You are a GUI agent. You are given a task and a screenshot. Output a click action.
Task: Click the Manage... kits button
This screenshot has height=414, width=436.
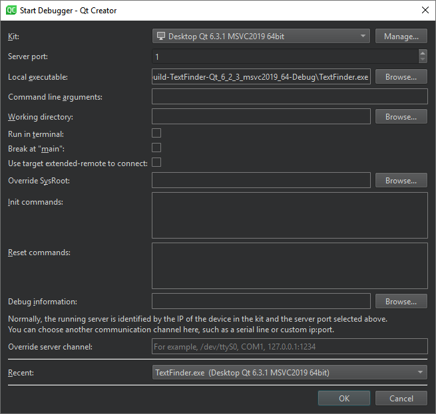[x=401, y=37]
